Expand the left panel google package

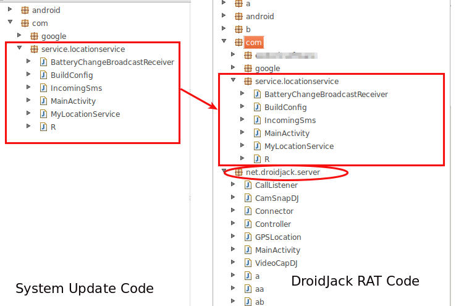(x=19, y=36)
